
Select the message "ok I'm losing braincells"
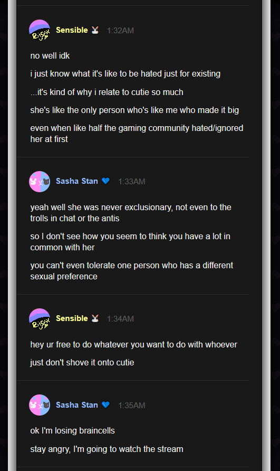click(x=72, y=431)
